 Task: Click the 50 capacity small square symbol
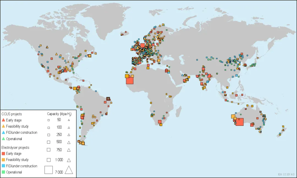point(48,120)
